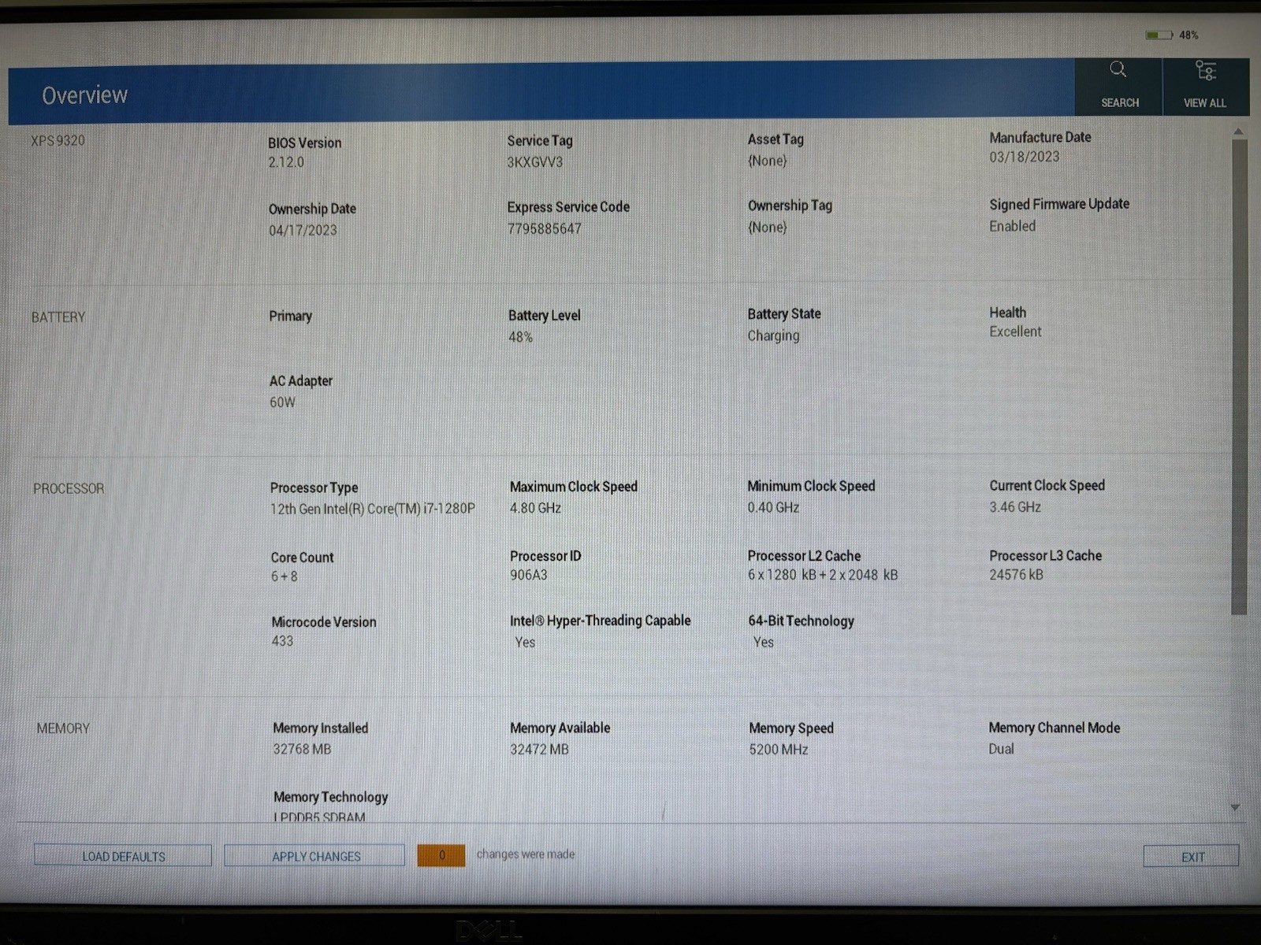
Task: Click Processor L3 Cache value 24576 kB
Action: pyautogui.click(x=1016, y=575)
